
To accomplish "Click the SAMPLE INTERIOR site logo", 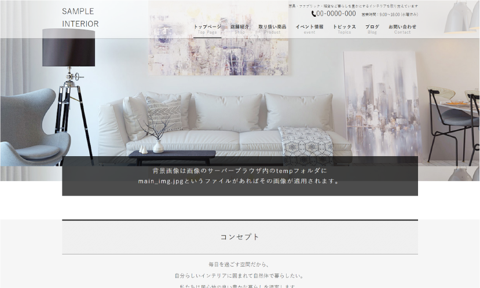I will 80,17.
